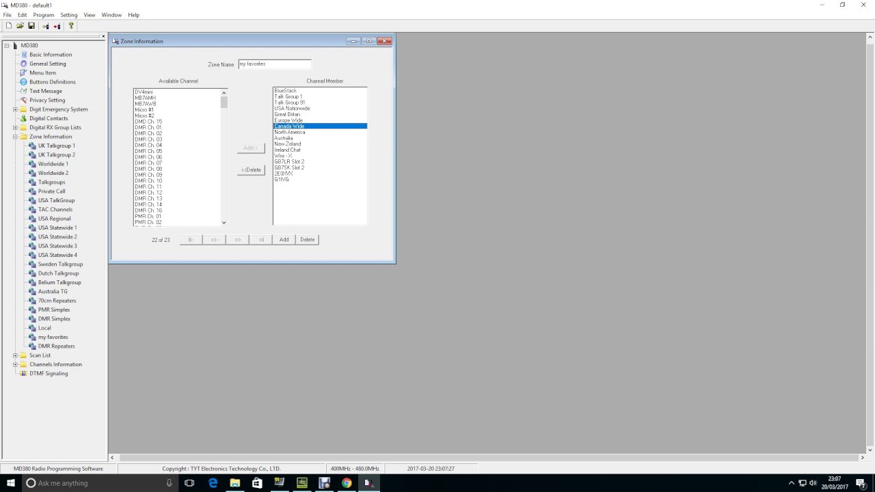The width and height of the screenshot is (875, 492).
Task: Click the Write to radio toolbar icon
Action: click(57, 26)
